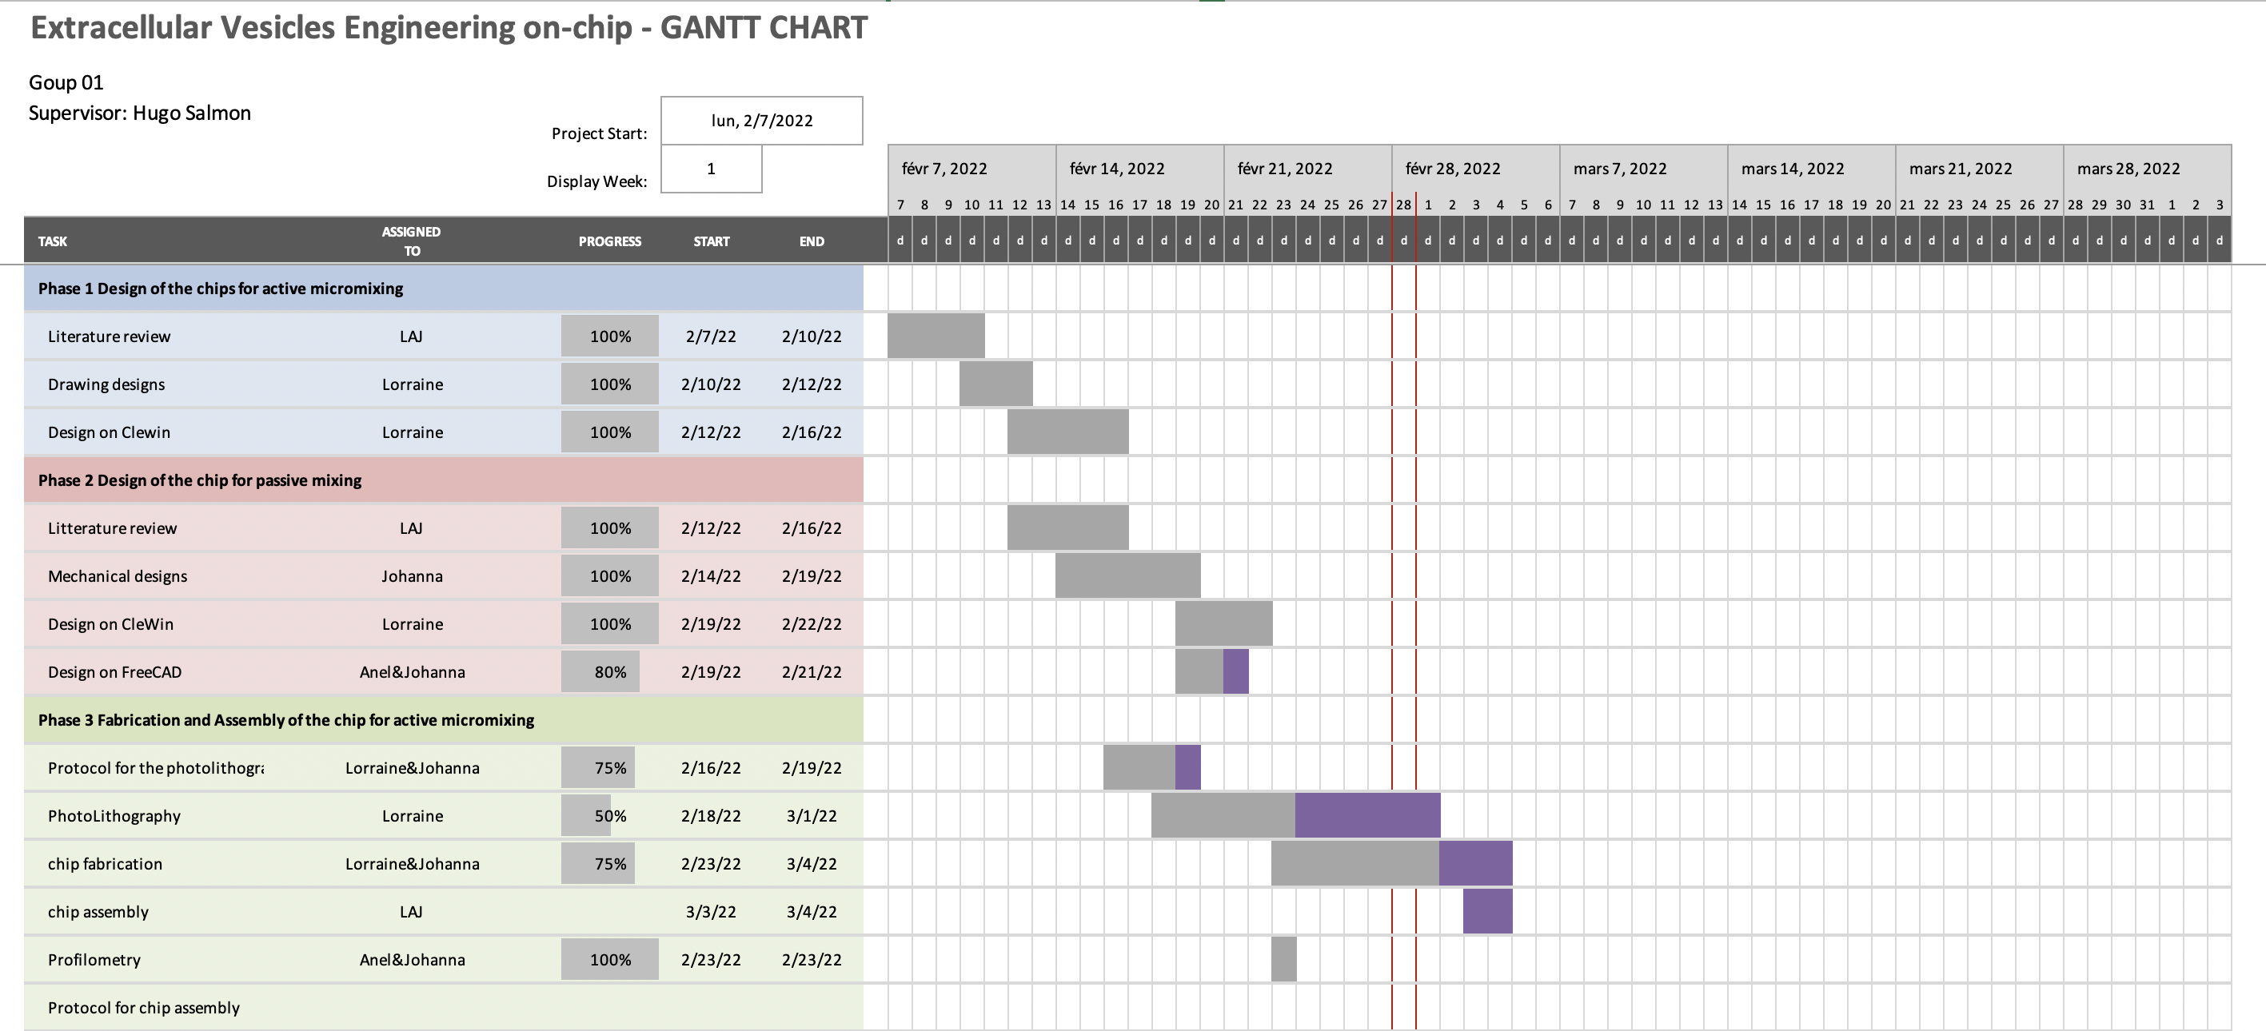The width and height of the screenshot is (2266, 1031).
Task: Select the Phase 2 passive mixing header row
Action: pyautogui.click(x=443, y=480)
